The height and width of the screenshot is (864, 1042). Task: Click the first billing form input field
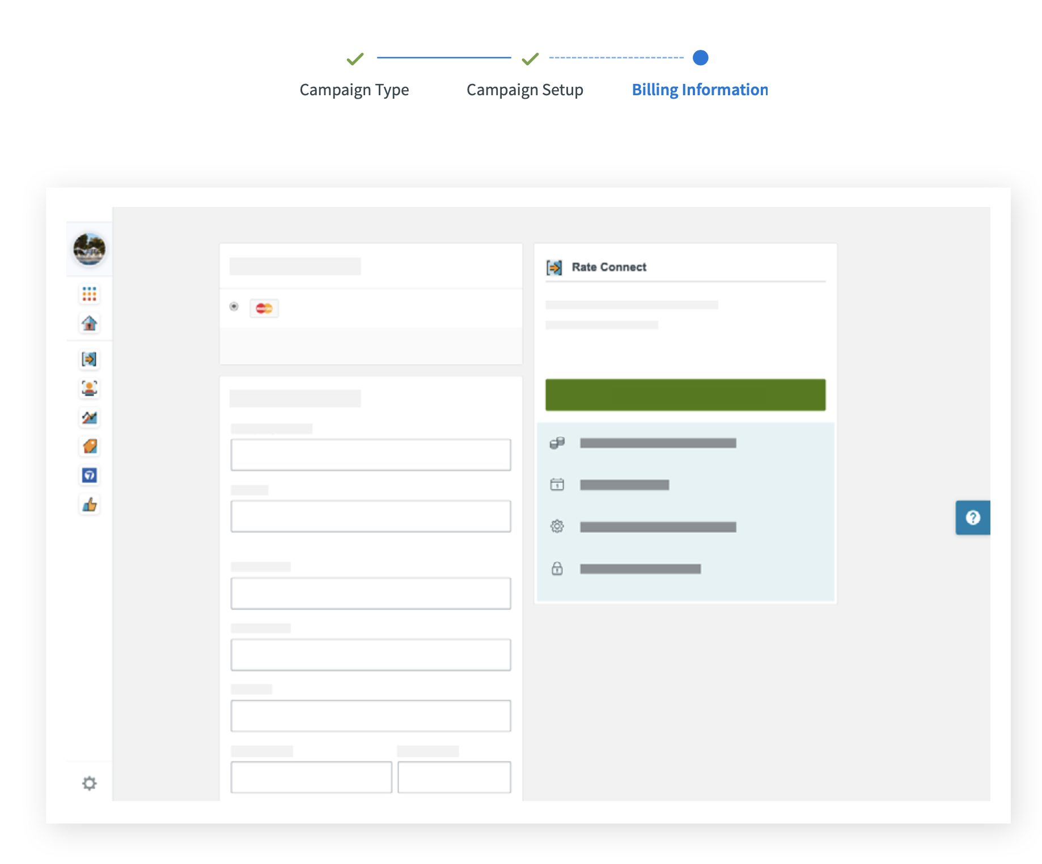370,455
